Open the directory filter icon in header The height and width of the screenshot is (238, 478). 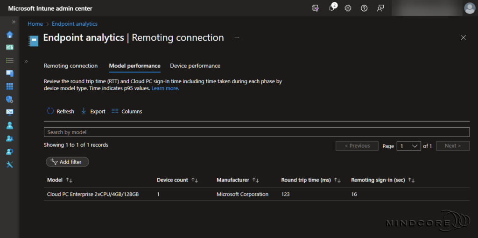coord(316,8)
